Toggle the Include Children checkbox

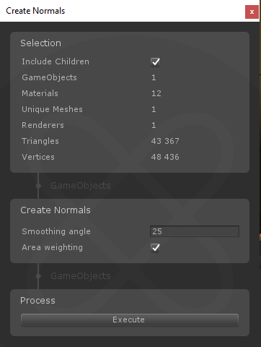coord(155,62)
